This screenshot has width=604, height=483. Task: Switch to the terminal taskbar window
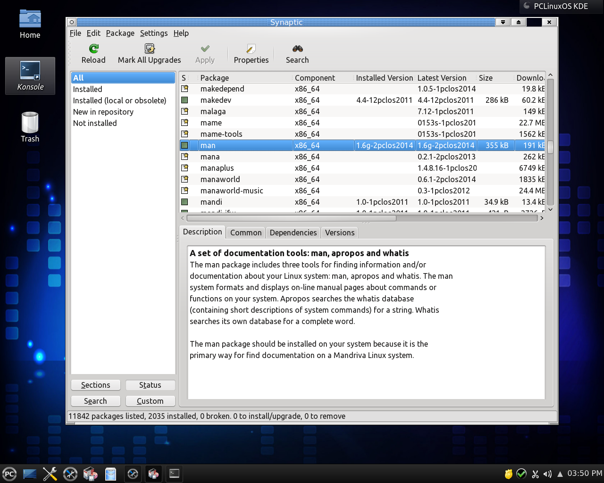click(x=174, y=474)
